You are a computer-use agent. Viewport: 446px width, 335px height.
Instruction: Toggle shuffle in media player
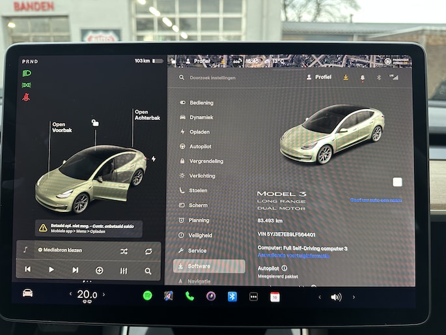coord(124,251)
